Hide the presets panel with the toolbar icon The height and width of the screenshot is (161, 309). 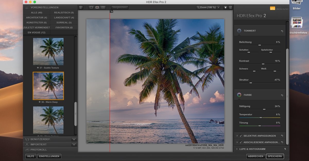pos(81,7)
